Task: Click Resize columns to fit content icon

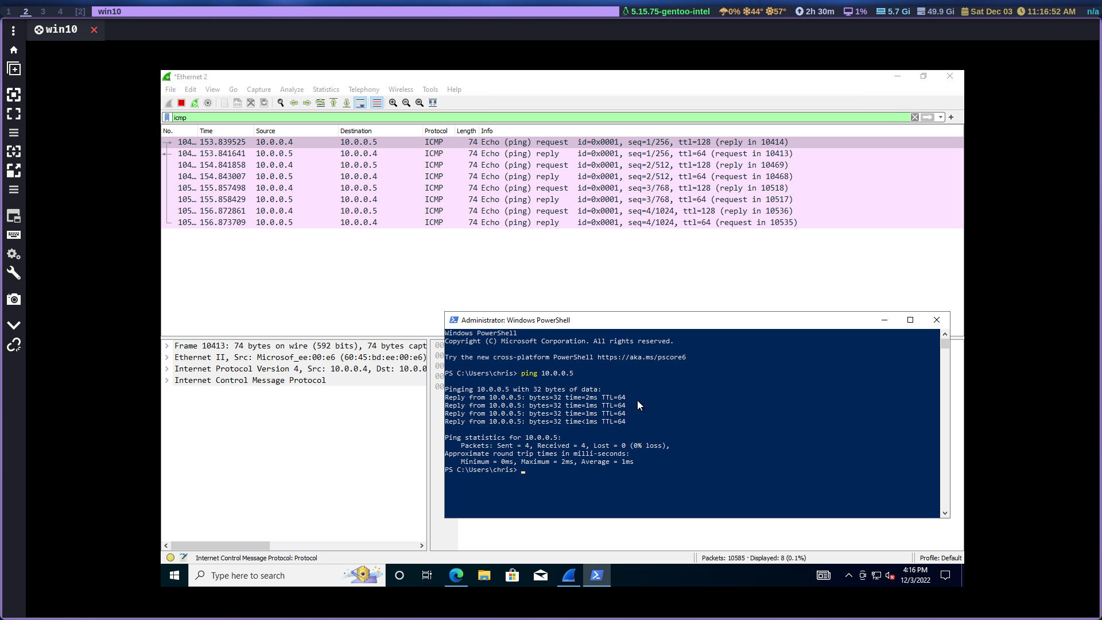Action: coord(433,103)
